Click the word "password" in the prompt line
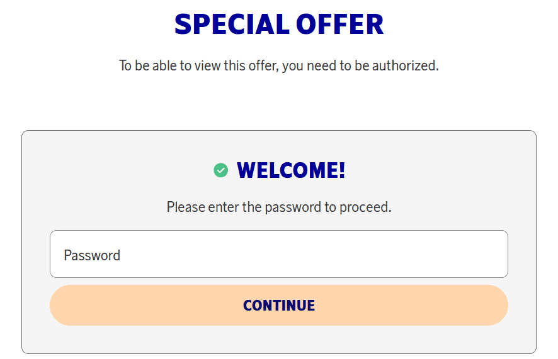 [293, 207]
